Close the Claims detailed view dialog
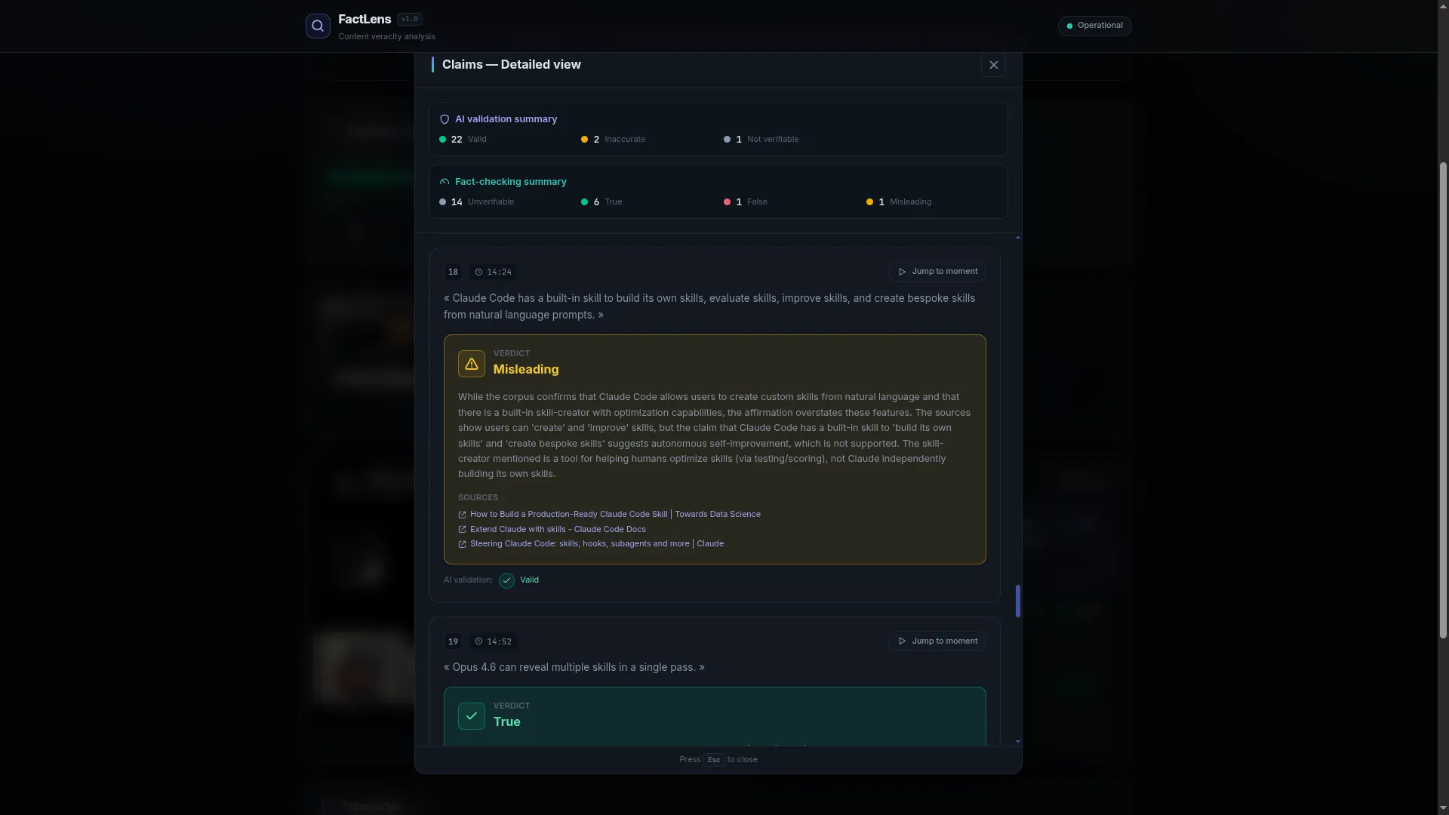This screenshot has width=1449, height=815. pyautogui.click(x=993, y=65)
